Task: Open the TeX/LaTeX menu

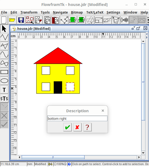Action: 95,12
